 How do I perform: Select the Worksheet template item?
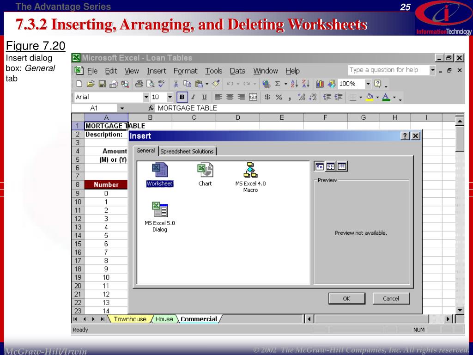[x=159, y=174]
